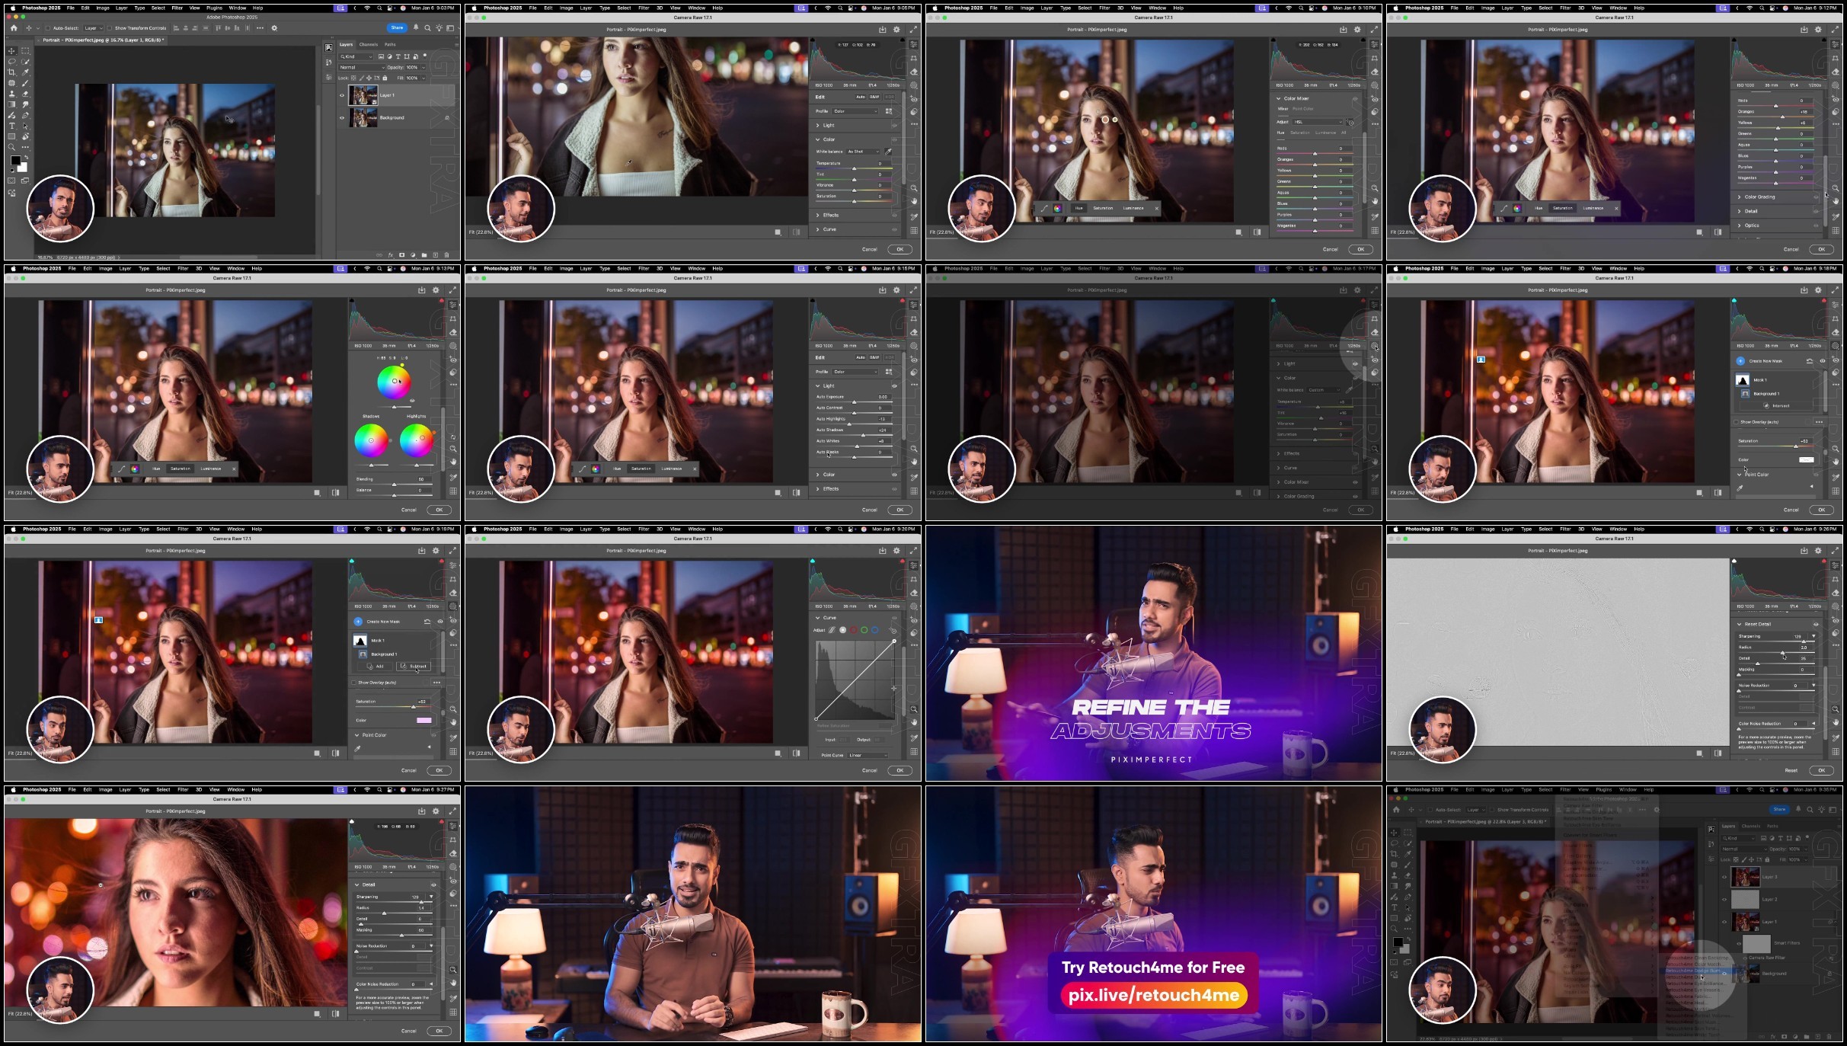Open Masking icon in dimmed 9:17 PM frame
Image resolution: width=1847 pixels, height=1046 pixels.
pyautogui.click(x=1375, y=346)
